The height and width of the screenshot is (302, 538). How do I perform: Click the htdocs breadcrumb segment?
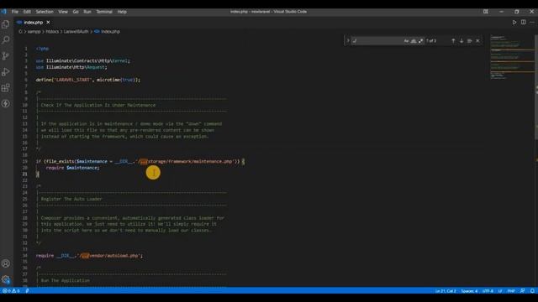point(52,32)
